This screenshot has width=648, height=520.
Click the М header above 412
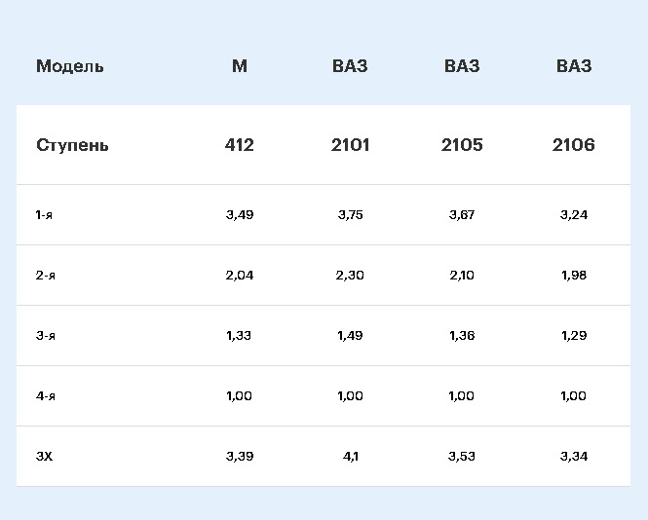(x=240, y=66)
